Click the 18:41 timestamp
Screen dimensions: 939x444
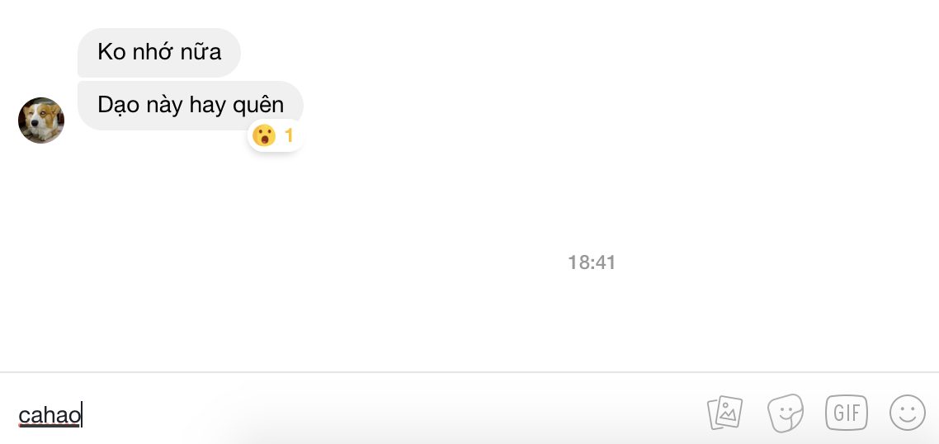(x=592, y=262)
